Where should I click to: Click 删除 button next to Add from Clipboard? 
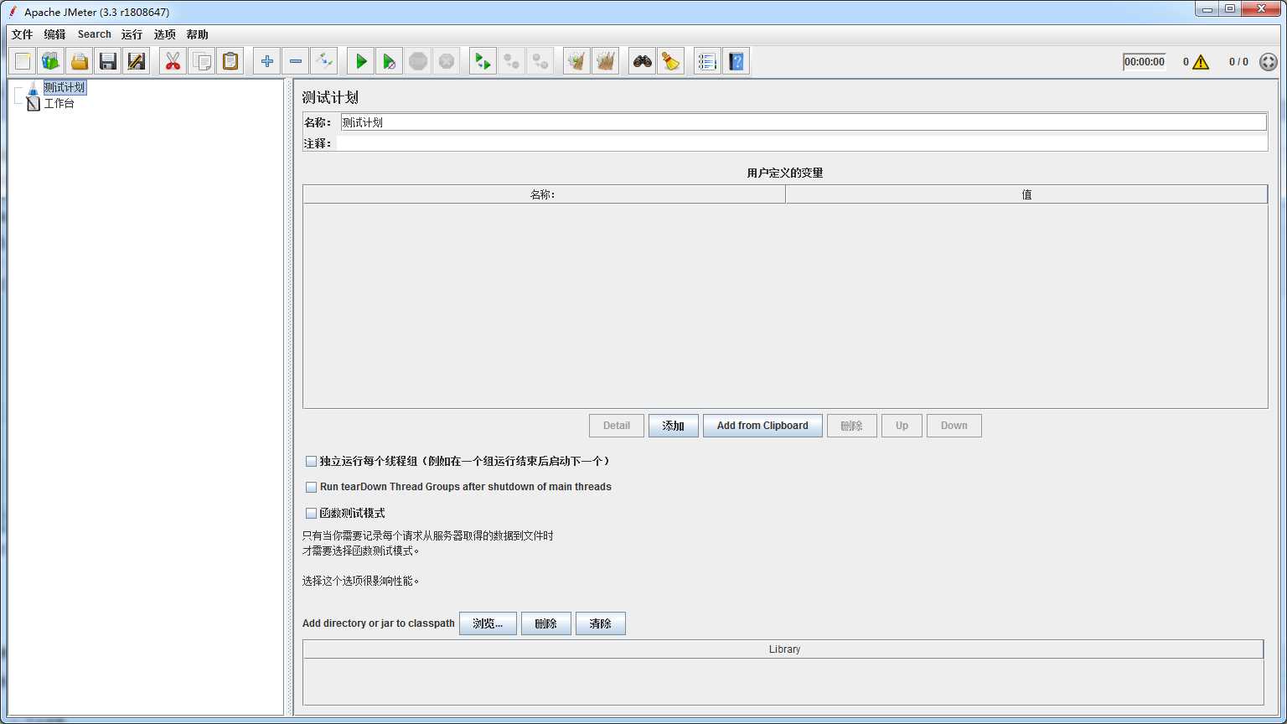coord(852,426)
